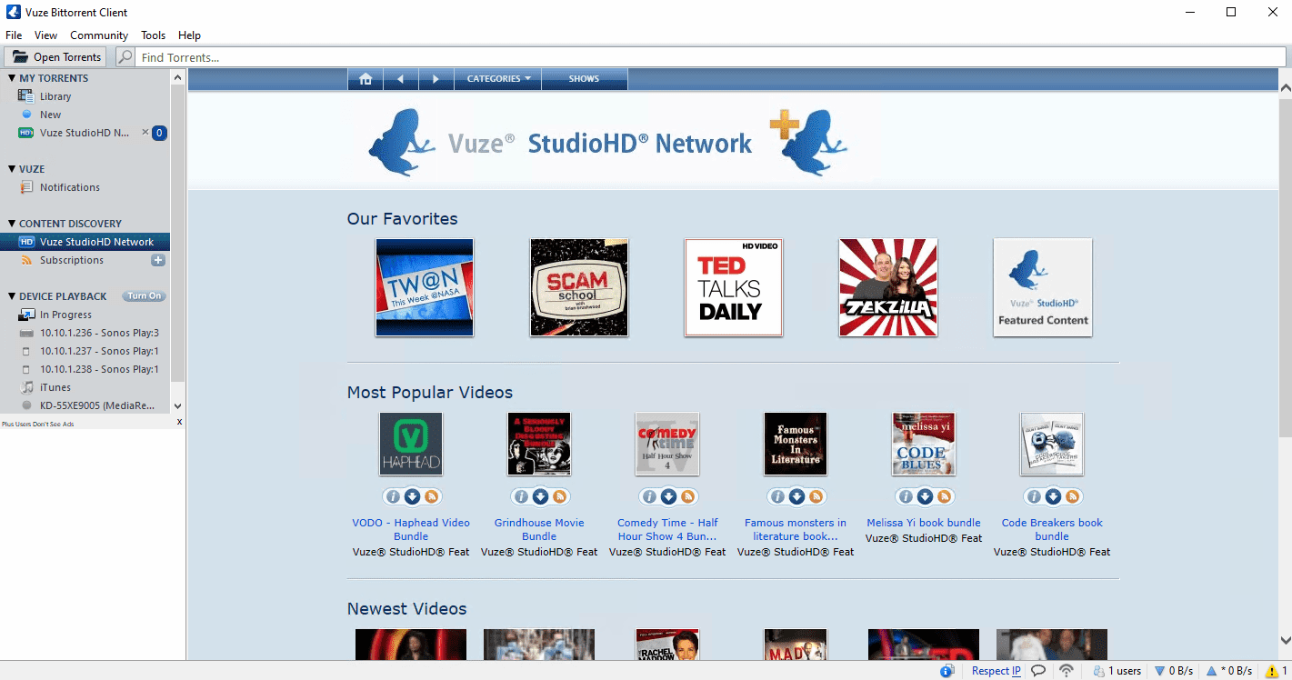Screen dimensions: 1292x680
Task: Open the Code Breakers book bundle link
Action: (1052, 529)
